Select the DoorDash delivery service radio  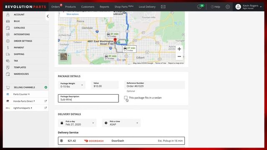(61, 141)
